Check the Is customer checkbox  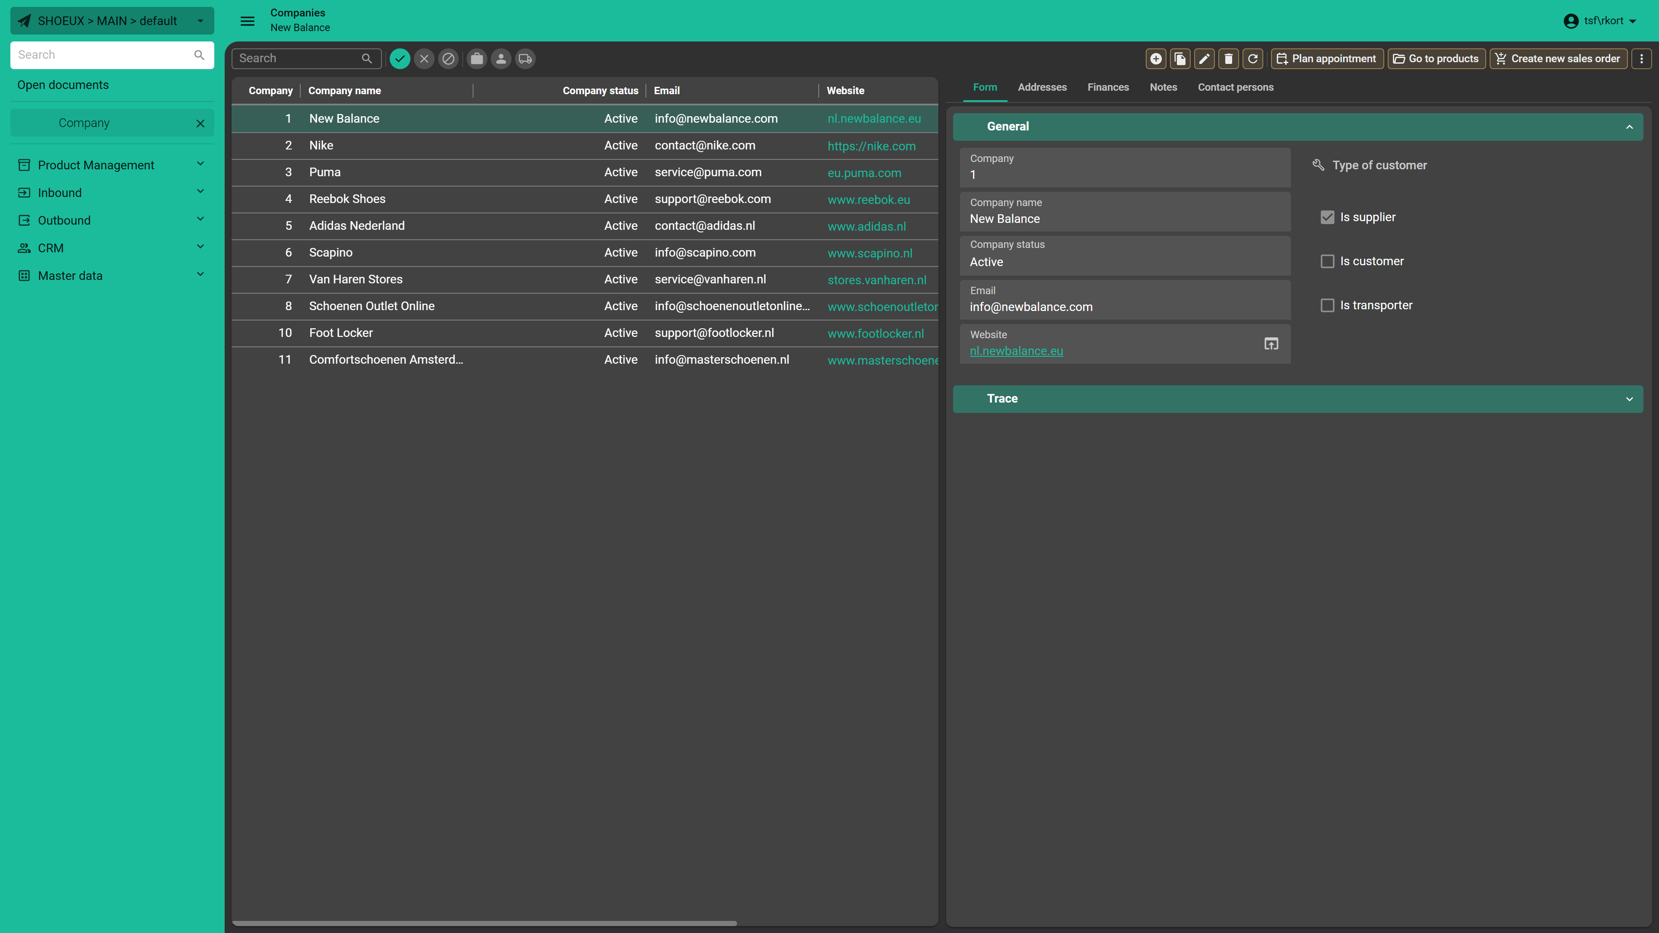click(1327, 261)
